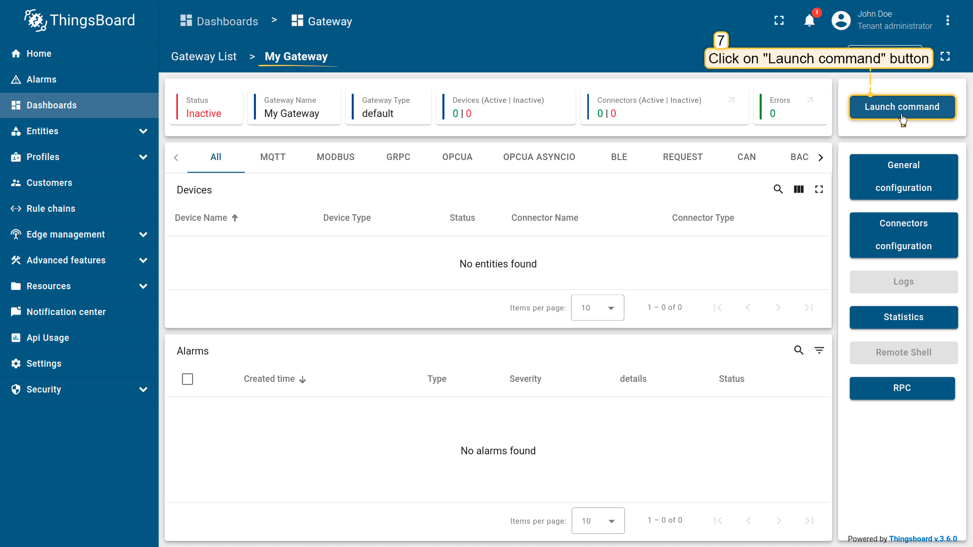The image size is (973, 547).
Task: Select all alarms checkbox
Action: [x=188, y=379]
